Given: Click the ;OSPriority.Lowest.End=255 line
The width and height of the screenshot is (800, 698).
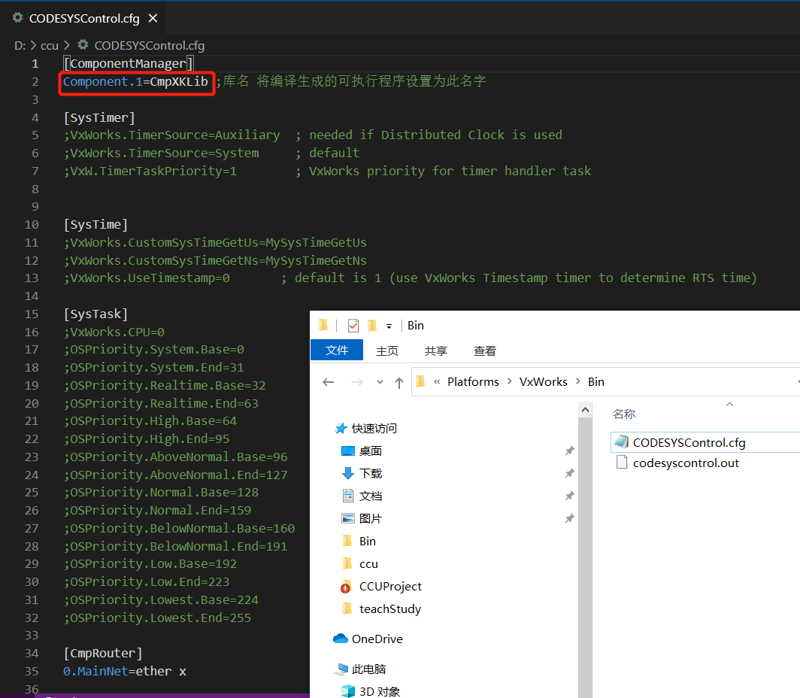Looking at the screenshot, I should [x=158, y=618].
